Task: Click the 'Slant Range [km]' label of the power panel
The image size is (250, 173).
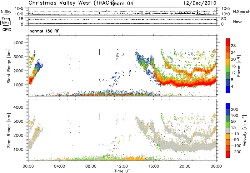Action: (x=9, y=66)
